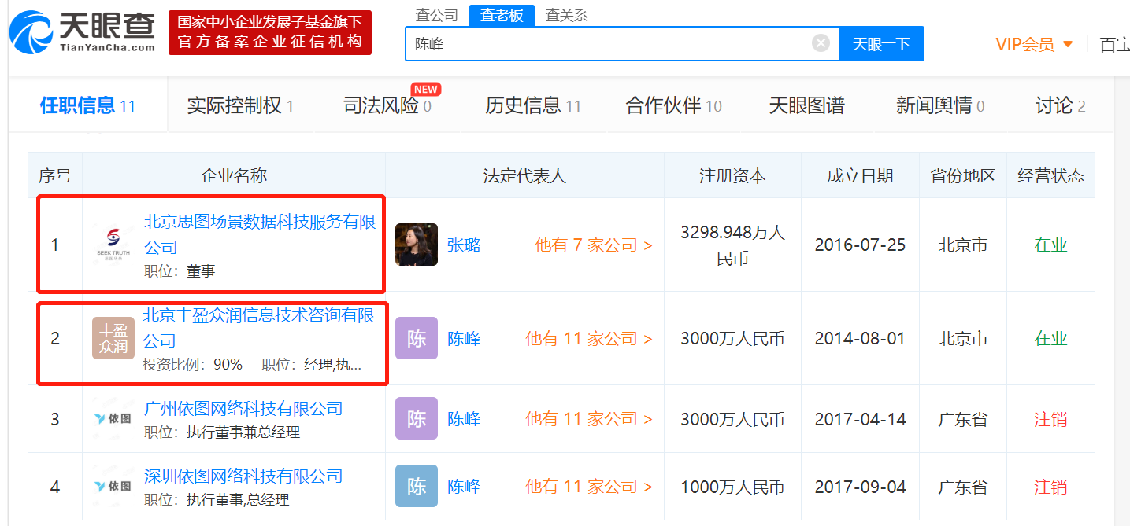1130x526 pixels.
Task: Open the 天眼图谱 tab
Action: pyautogui.click(x=807, y=105)
